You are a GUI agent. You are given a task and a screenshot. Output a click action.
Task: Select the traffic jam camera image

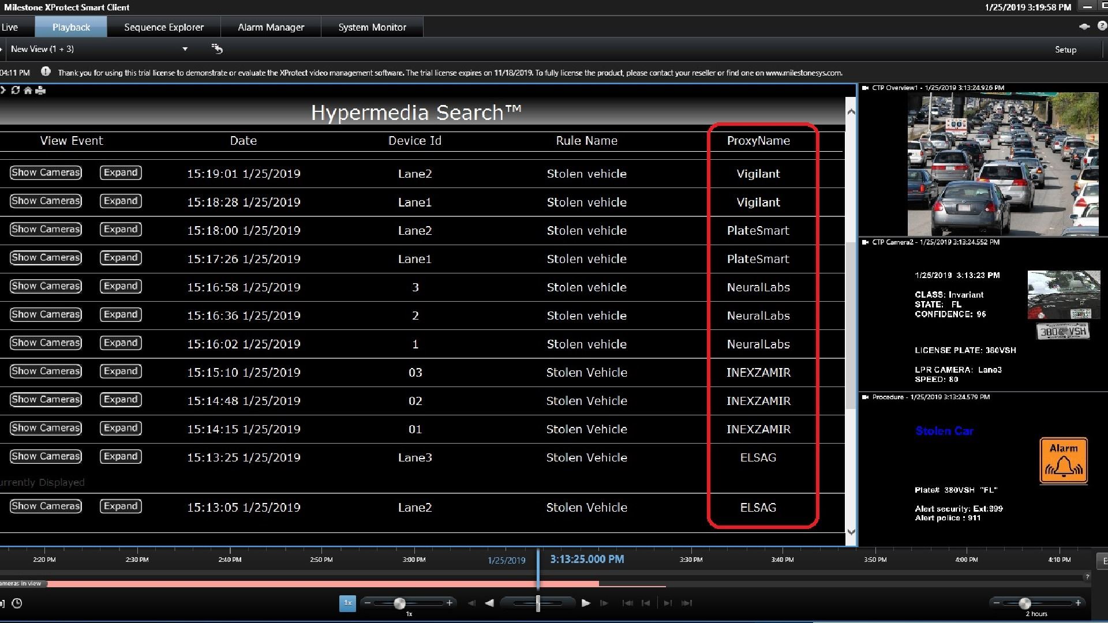[x=1003, y=164]
